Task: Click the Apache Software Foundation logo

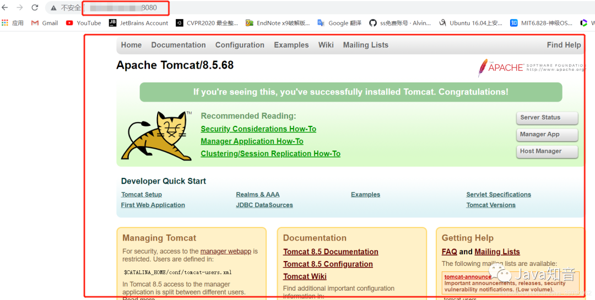Action: pos(531,68)
